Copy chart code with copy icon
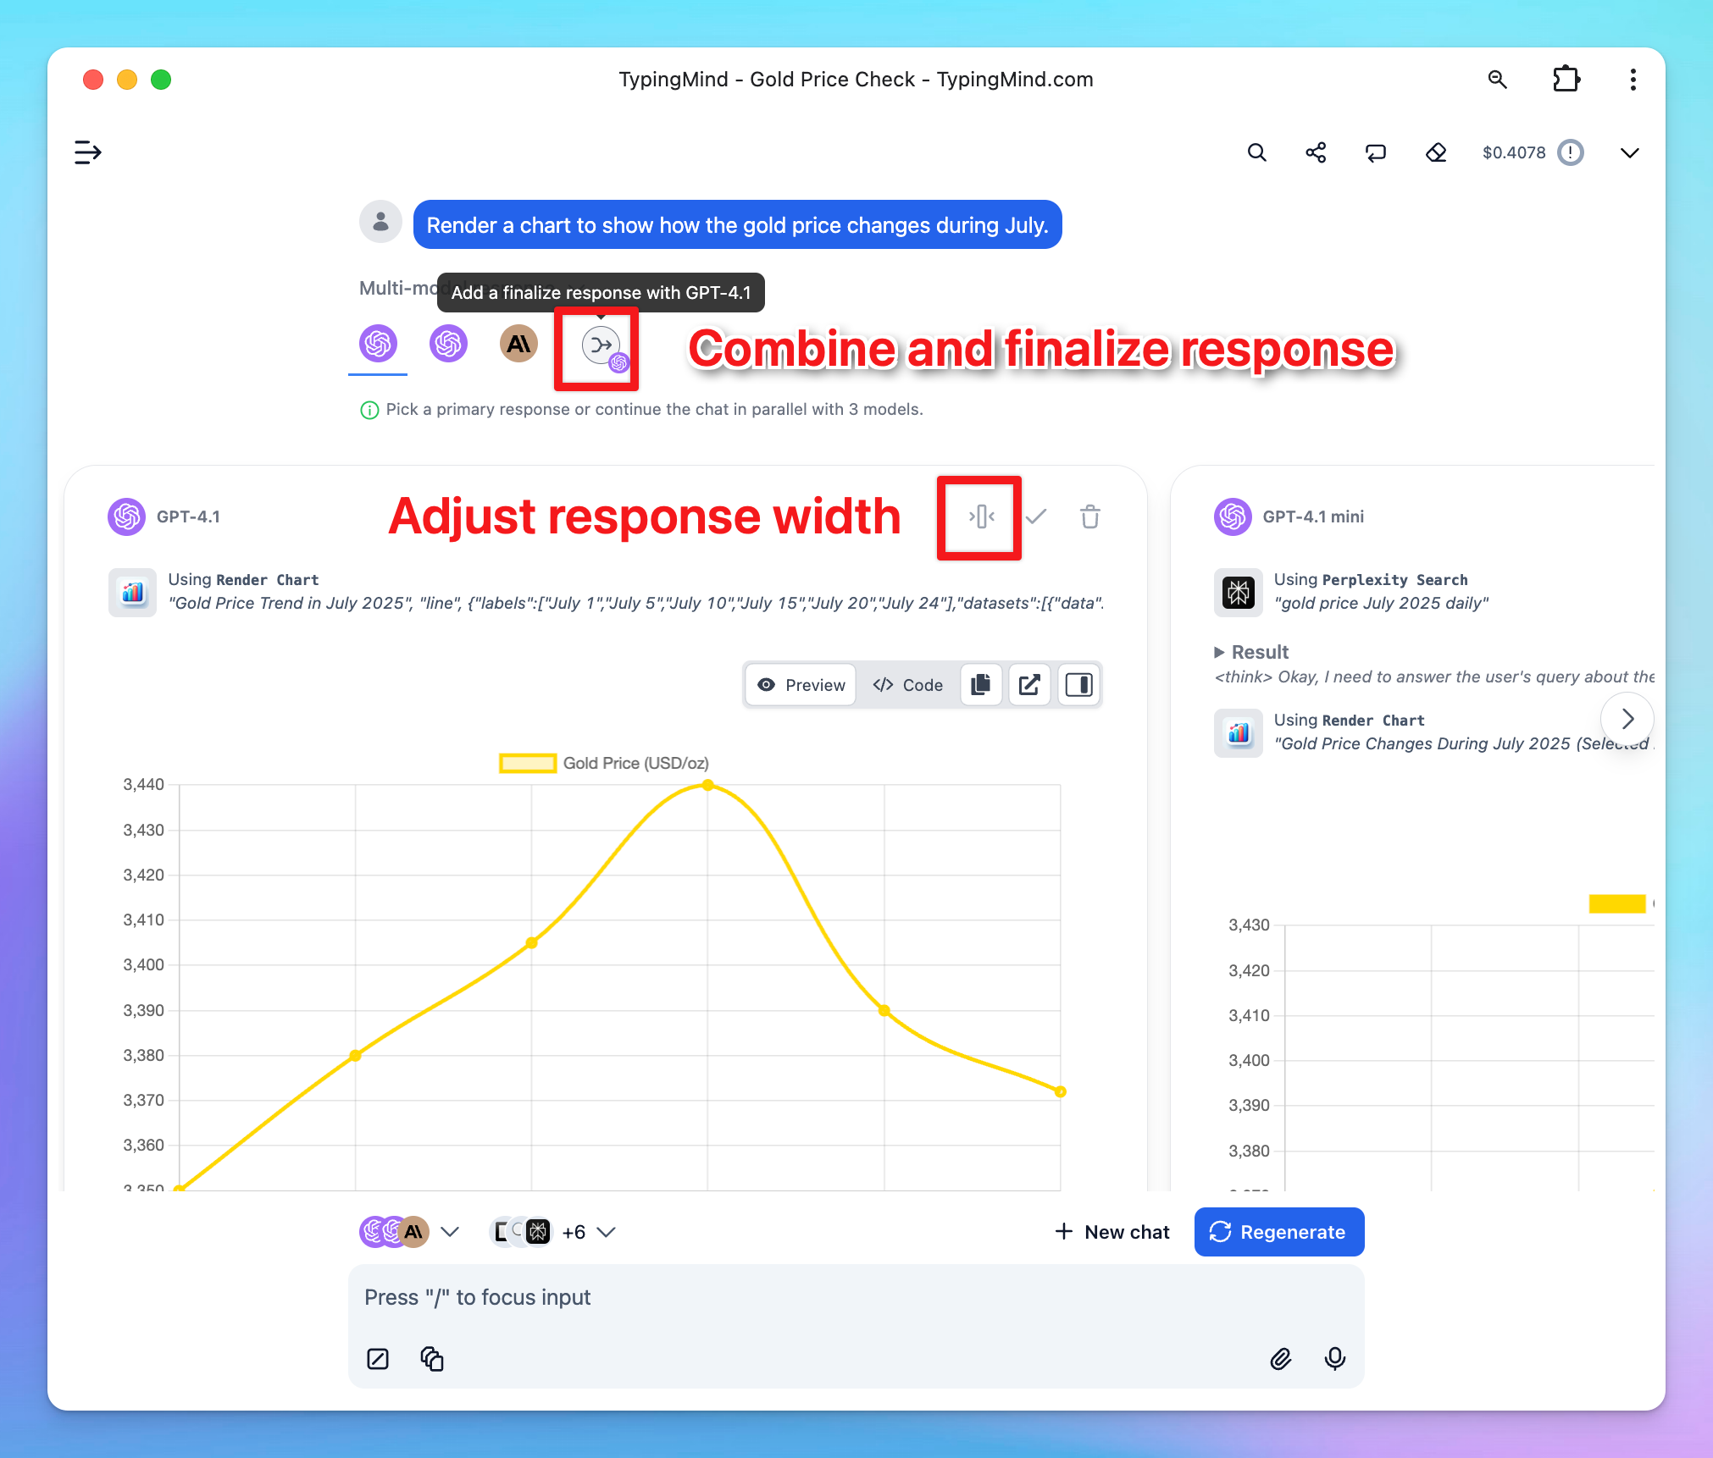Viewport: 1713px width, 1458px height. pyautogui.click(x=981, y=685)
